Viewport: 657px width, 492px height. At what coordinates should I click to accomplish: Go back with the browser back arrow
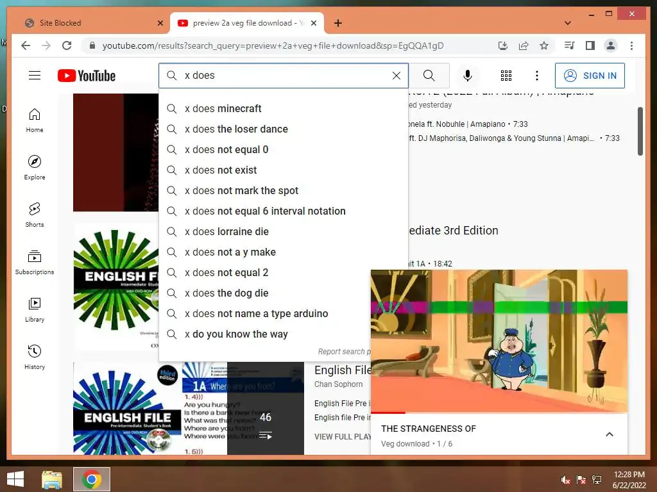pos(26,45)
